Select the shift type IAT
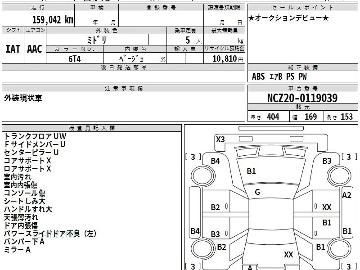 click(x=13, y=49)
